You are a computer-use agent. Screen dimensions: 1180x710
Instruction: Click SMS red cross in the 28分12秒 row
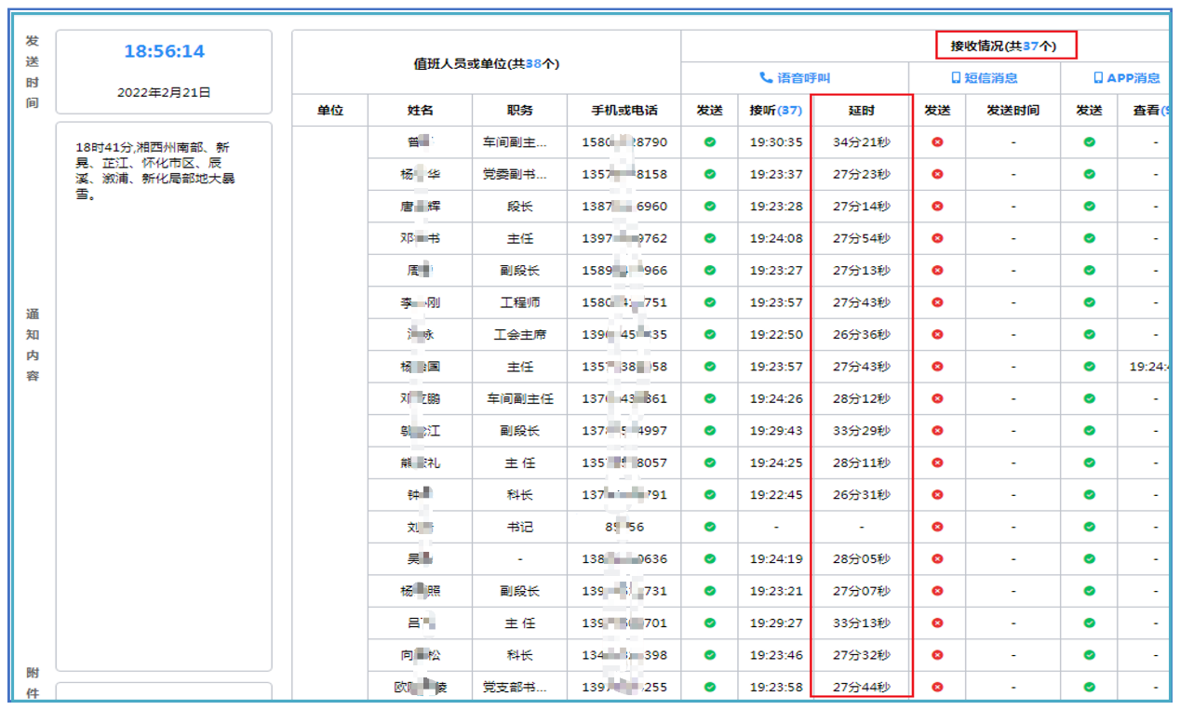tap(937, 398)
